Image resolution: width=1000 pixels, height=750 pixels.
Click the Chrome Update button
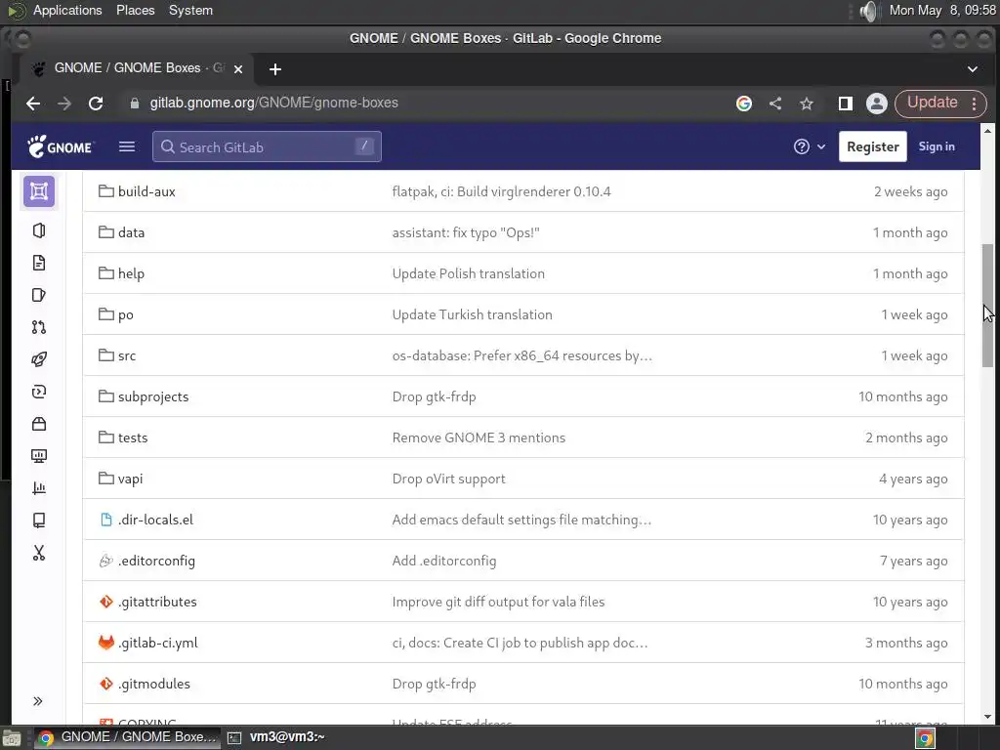tap(932, 103)
